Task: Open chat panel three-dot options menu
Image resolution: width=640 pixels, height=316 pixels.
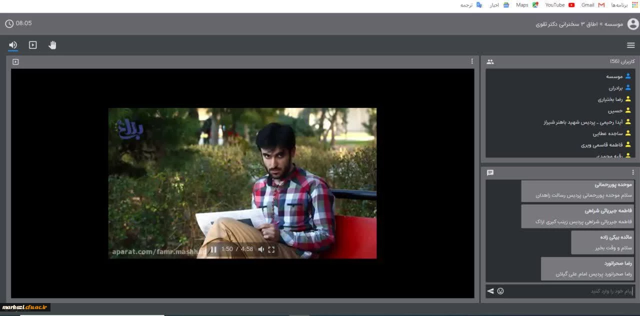Action: pos(632,172)
